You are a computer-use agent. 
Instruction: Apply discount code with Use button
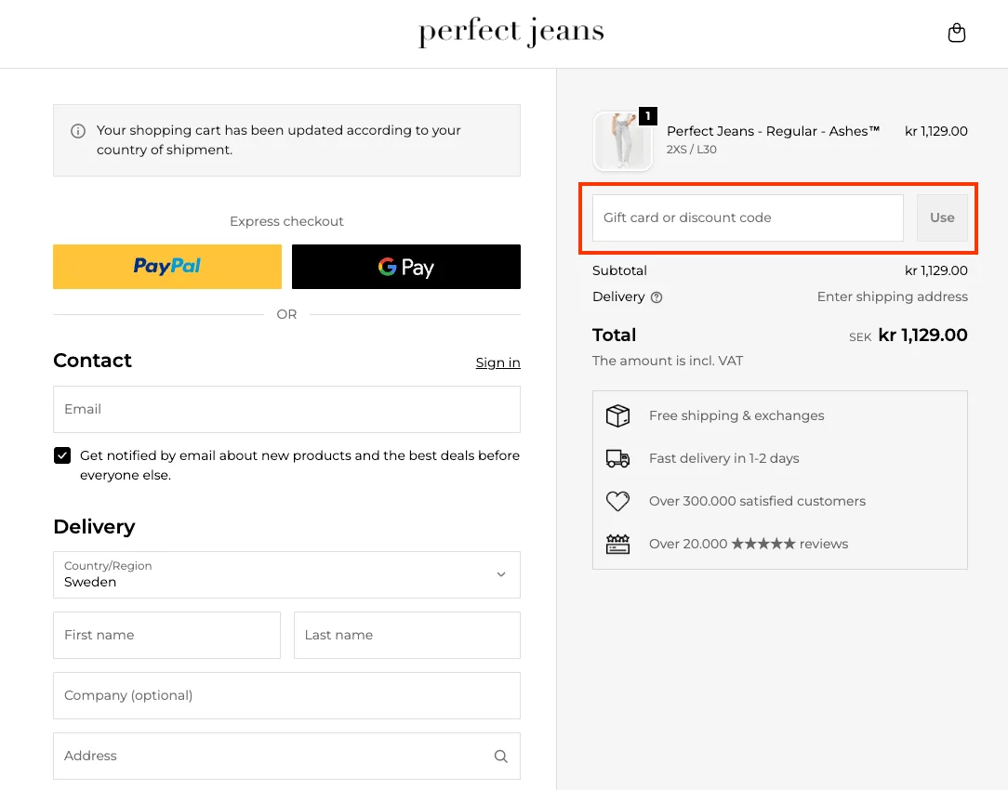[942, 217]
